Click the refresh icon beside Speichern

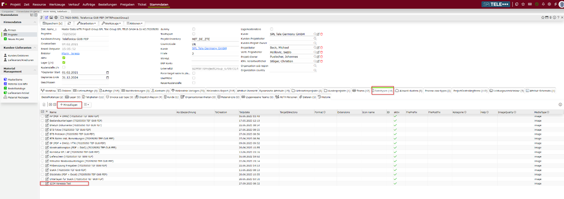click(69, 23)
